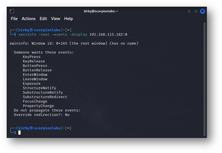Select the EnterWindow event line
Screen dimensions: 222x153
[x=35, y=74]
